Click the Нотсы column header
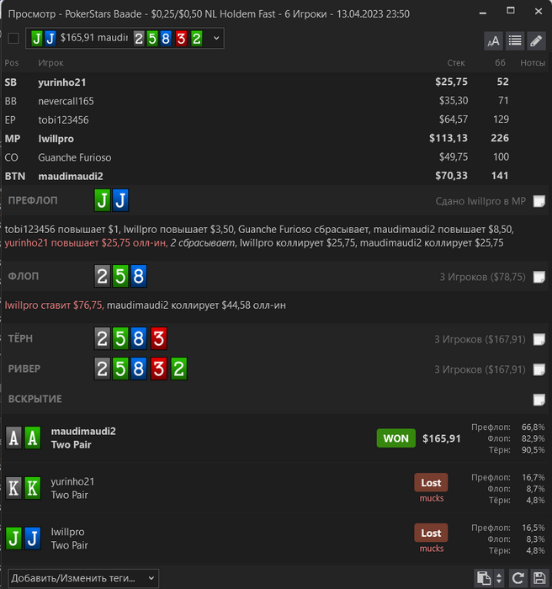This screenshot has width=552, height=589. pyautogui.click(x=533, y=63)
